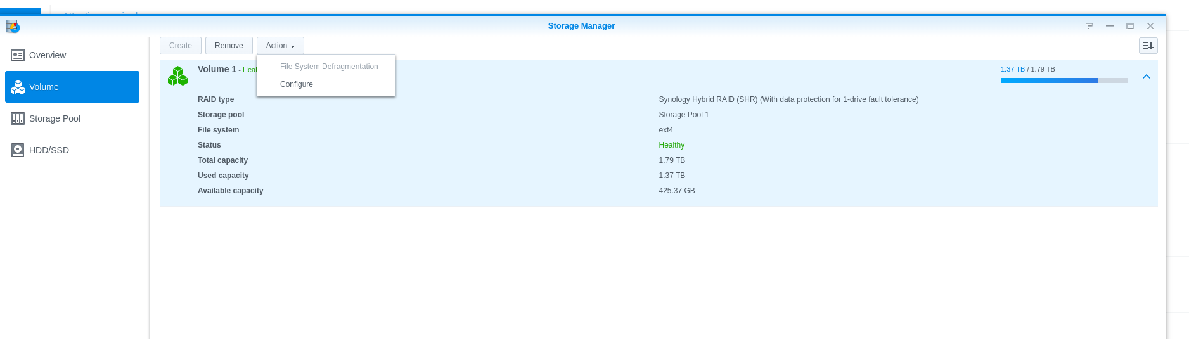Viewport: 1189px width, 339px height.
Task: Open the Action dropdown button
Action: 280,46
